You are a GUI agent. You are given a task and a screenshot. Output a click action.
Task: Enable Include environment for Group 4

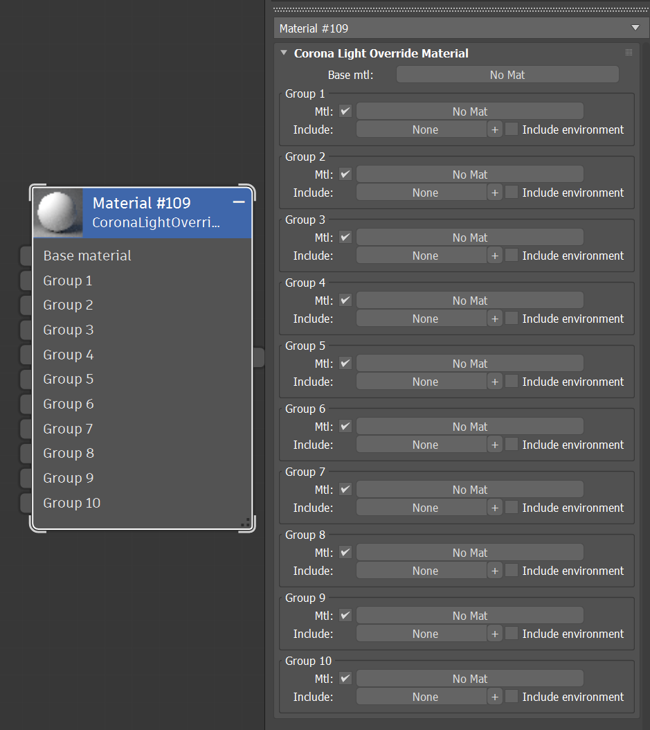[x=512, y=318]
